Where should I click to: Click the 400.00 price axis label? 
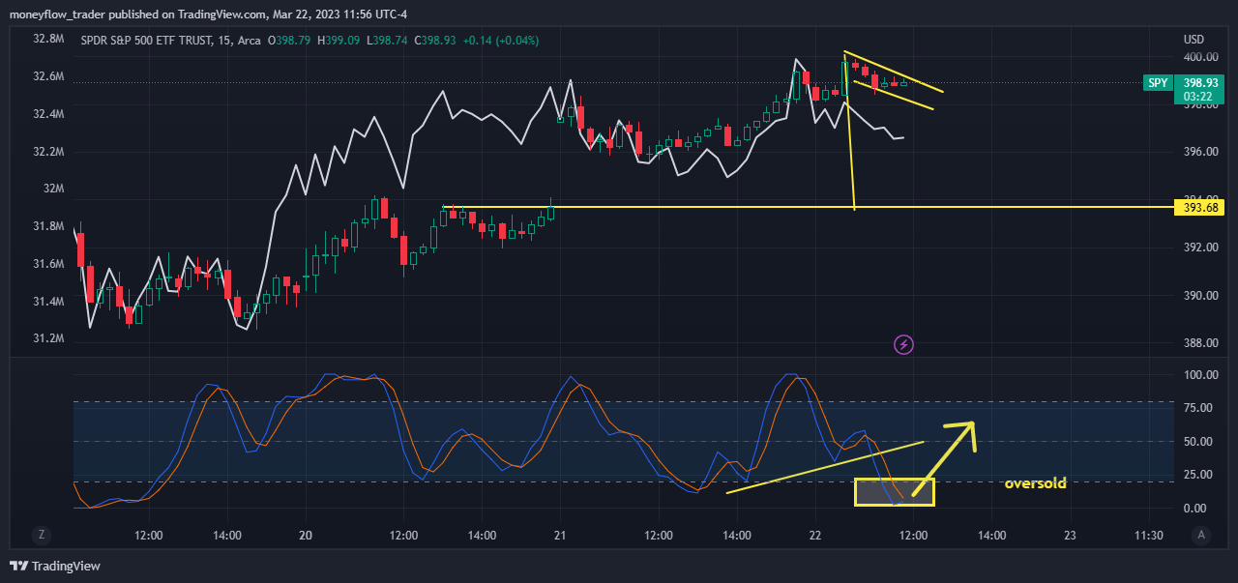point(1199,57)
